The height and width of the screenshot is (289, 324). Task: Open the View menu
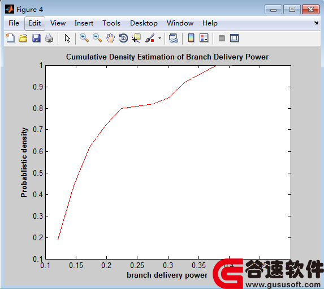pos(58,23)
